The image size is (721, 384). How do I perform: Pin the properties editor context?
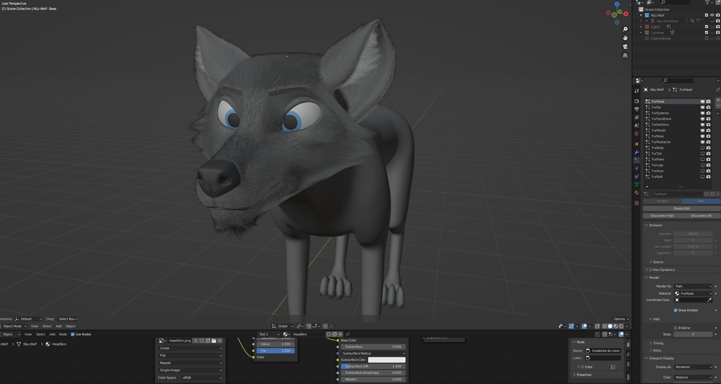[718, 90]
